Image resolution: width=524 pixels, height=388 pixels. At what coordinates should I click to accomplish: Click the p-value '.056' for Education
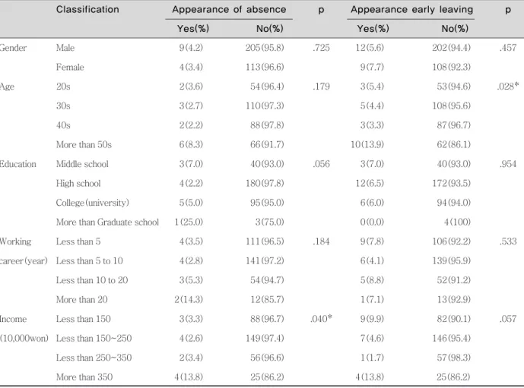321,164
